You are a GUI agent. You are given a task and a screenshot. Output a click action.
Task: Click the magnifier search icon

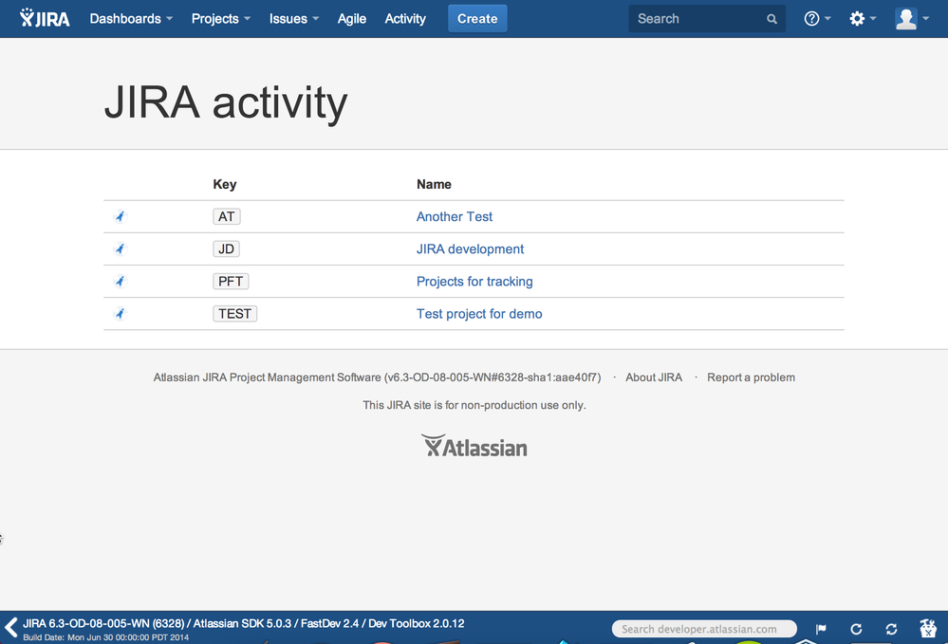(771, 19)
